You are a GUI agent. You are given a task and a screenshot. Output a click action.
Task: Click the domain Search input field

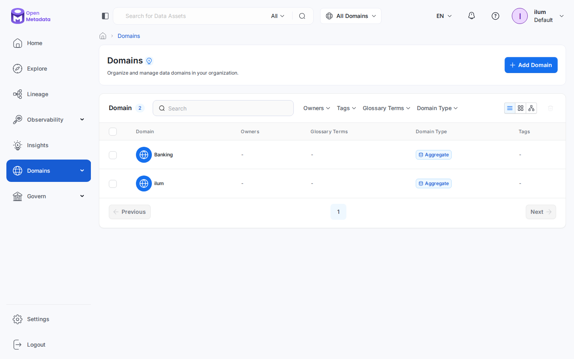(223, 108)
